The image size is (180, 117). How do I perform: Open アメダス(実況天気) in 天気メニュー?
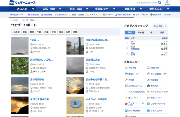(135, 92)
